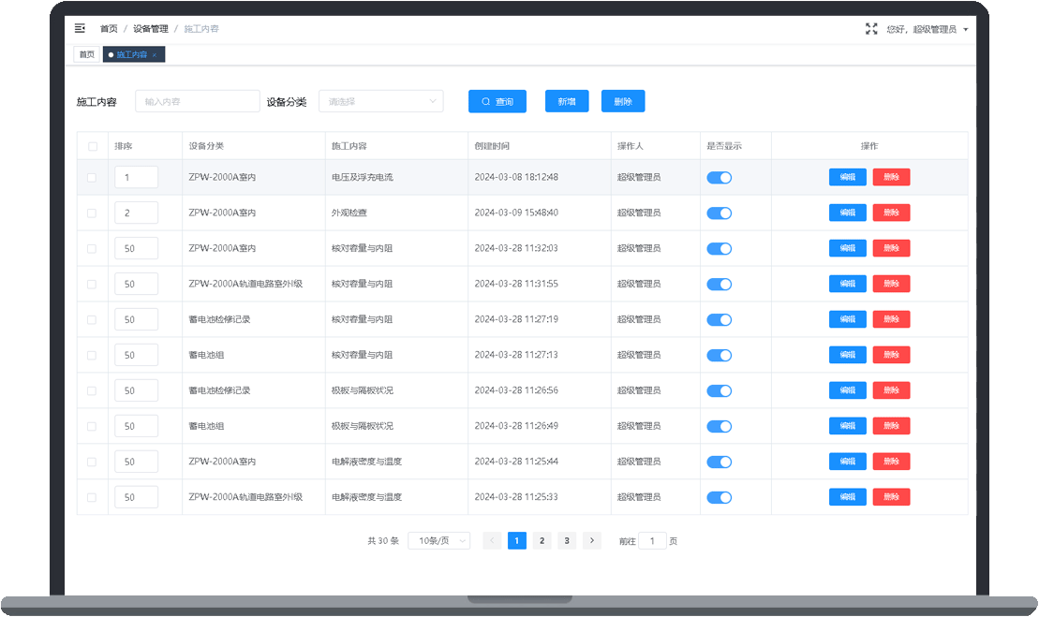Toggle display switch for 电压及浮充电流 row

click(719, 177)
